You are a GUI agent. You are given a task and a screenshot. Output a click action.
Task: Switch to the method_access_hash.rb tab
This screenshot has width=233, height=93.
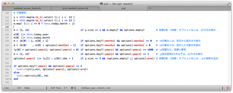pos(27,8)
